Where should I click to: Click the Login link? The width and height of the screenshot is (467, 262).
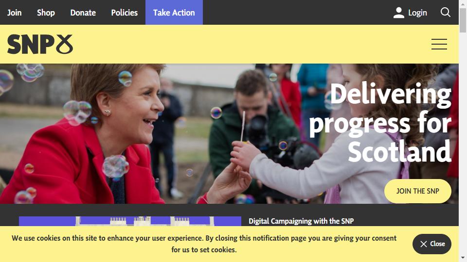tap(417, 13)
